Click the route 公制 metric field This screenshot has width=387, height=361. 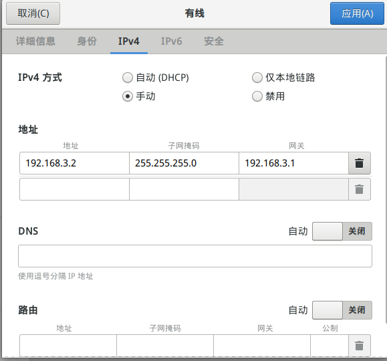330,346
